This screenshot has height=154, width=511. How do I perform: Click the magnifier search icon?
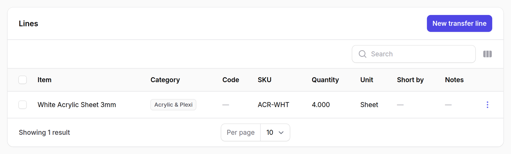(x=362, y=54)
